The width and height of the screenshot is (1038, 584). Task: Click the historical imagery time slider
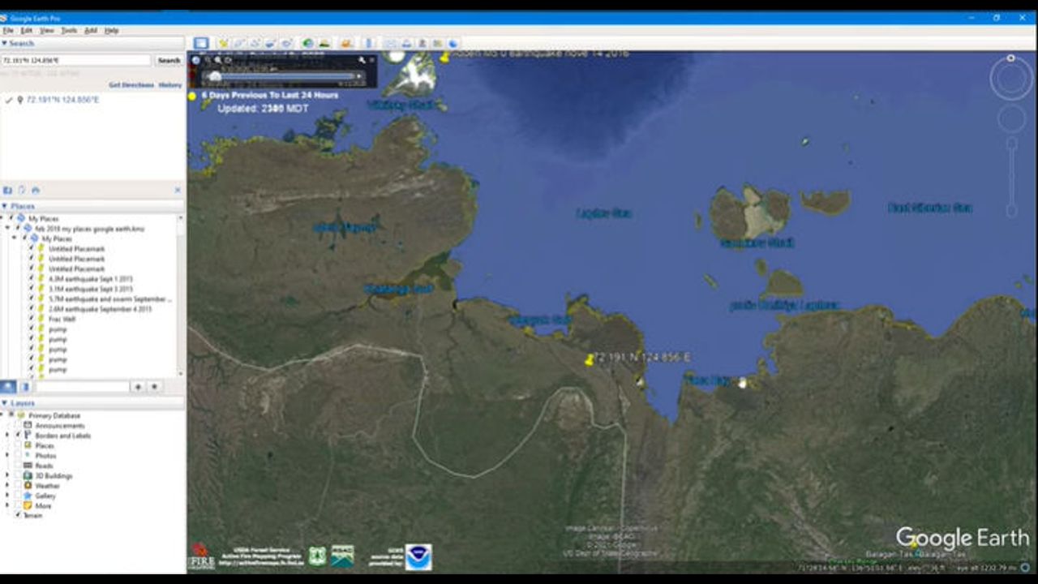pyautogui.click(x=282, y=76)
